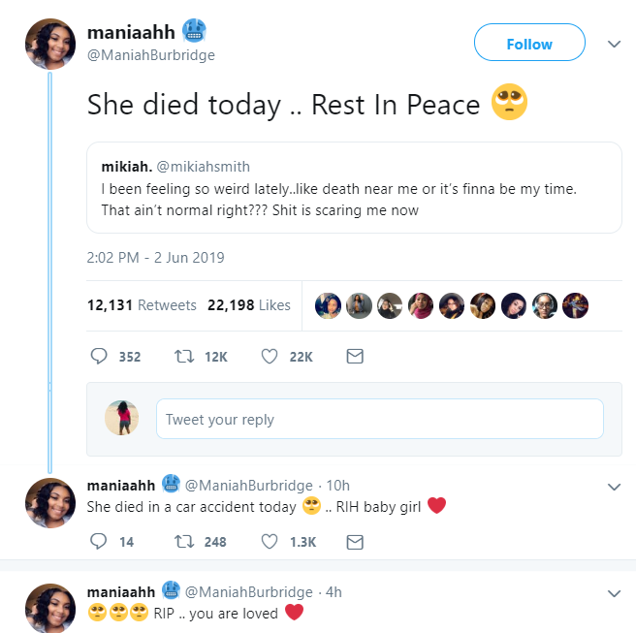Image resolution: width=636 pixels, height=633 pixels.
Task: Expand options chevron on the 10h reply
Action: click(613, 486)
